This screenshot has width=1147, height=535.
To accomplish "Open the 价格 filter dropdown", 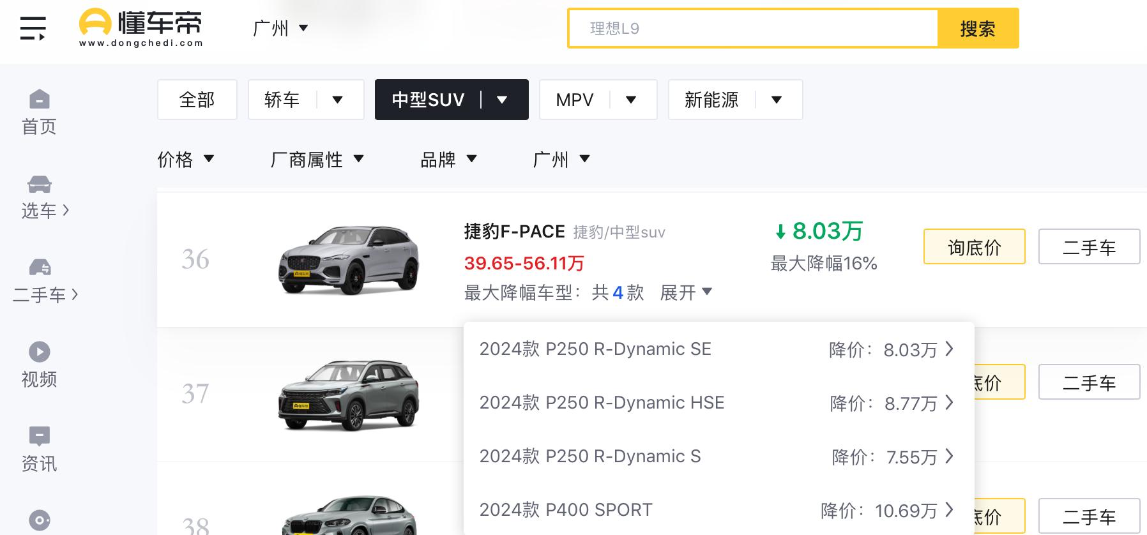I will coord(185,159).
